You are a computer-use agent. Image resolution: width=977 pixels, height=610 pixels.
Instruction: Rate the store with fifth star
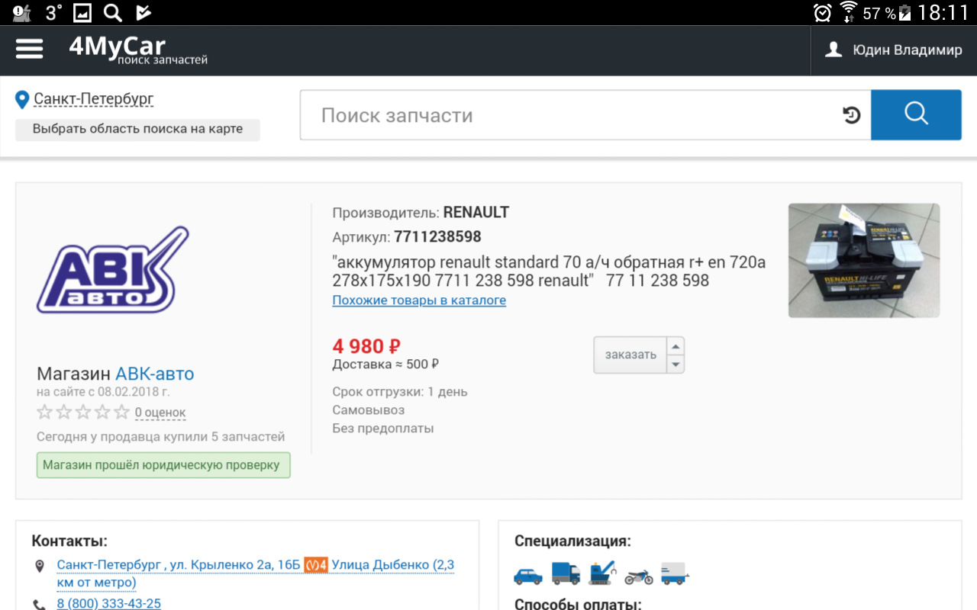pos(121,413)
